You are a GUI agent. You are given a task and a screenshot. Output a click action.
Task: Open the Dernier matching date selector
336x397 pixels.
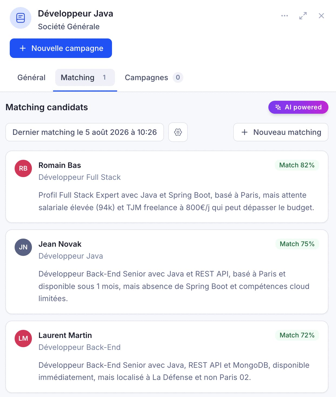(x=85, y=132)
